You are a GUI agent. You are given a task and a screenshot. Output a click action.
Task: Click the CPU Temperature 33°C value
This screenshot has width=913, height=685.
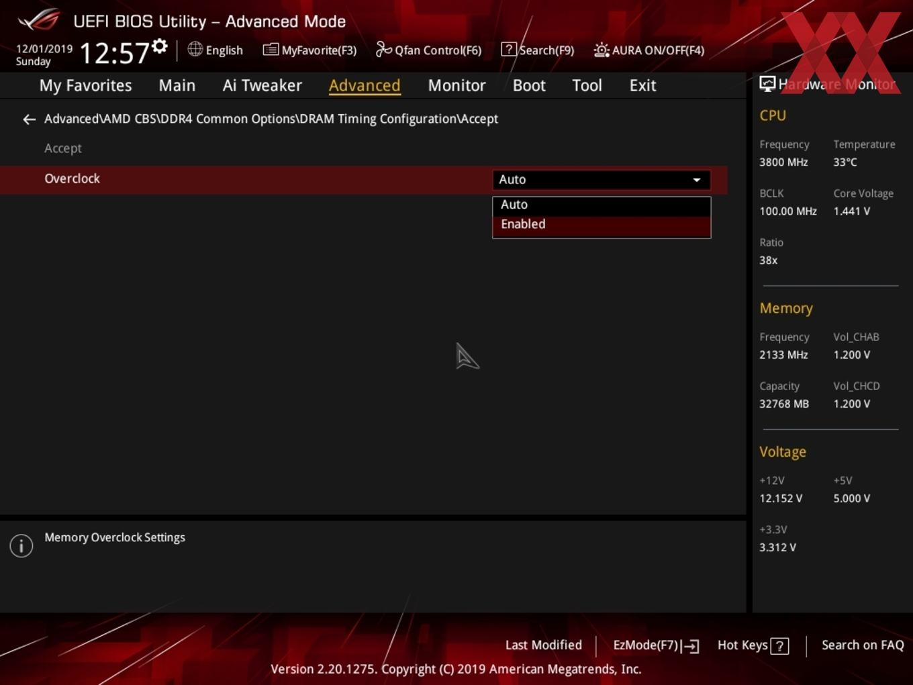point(845,162)
